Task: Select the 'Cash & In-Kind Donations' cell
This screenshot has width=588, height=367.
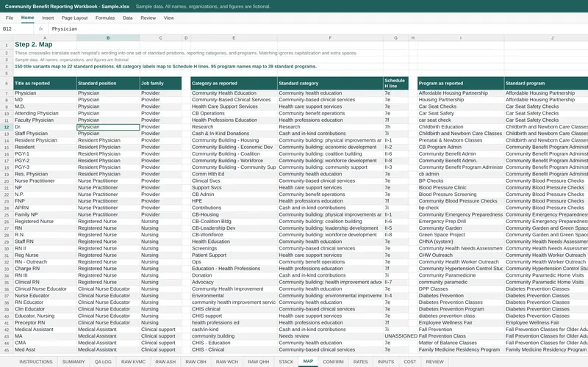Action: coord(234,134)
